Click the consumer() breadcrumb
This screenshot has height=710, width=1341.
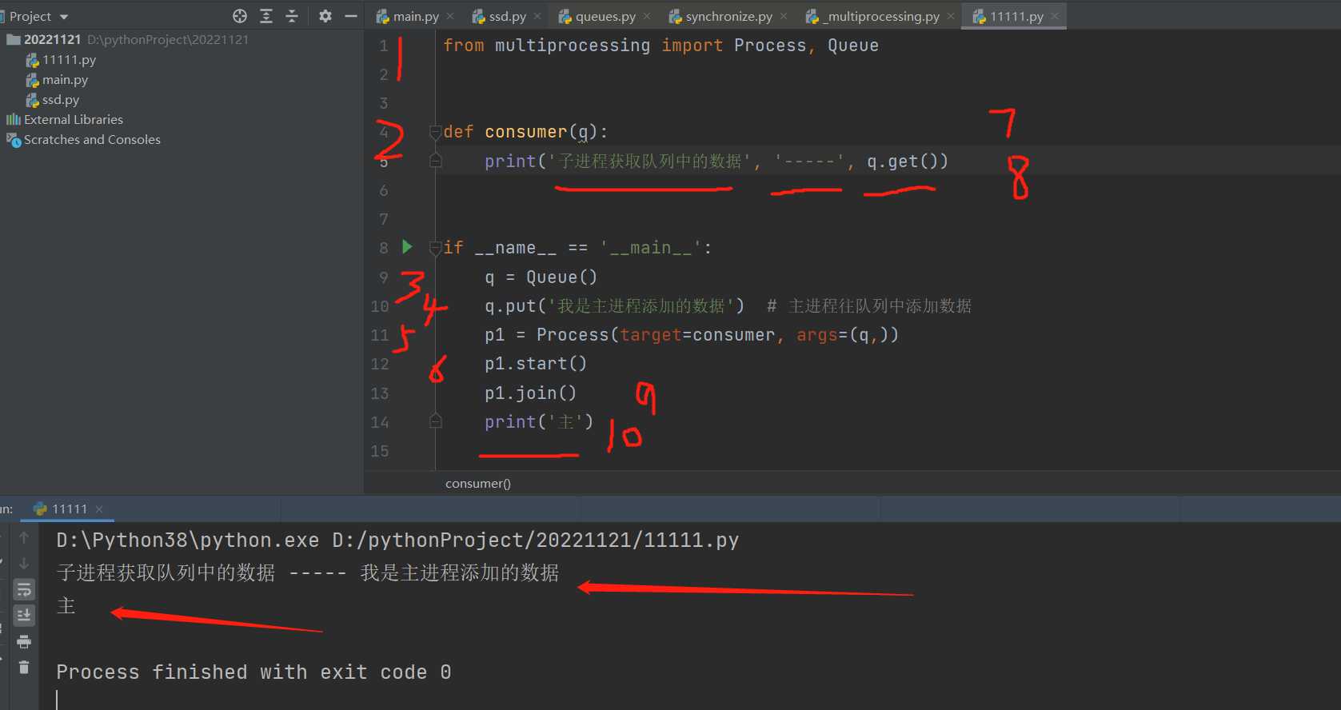[x=478, y=483]
